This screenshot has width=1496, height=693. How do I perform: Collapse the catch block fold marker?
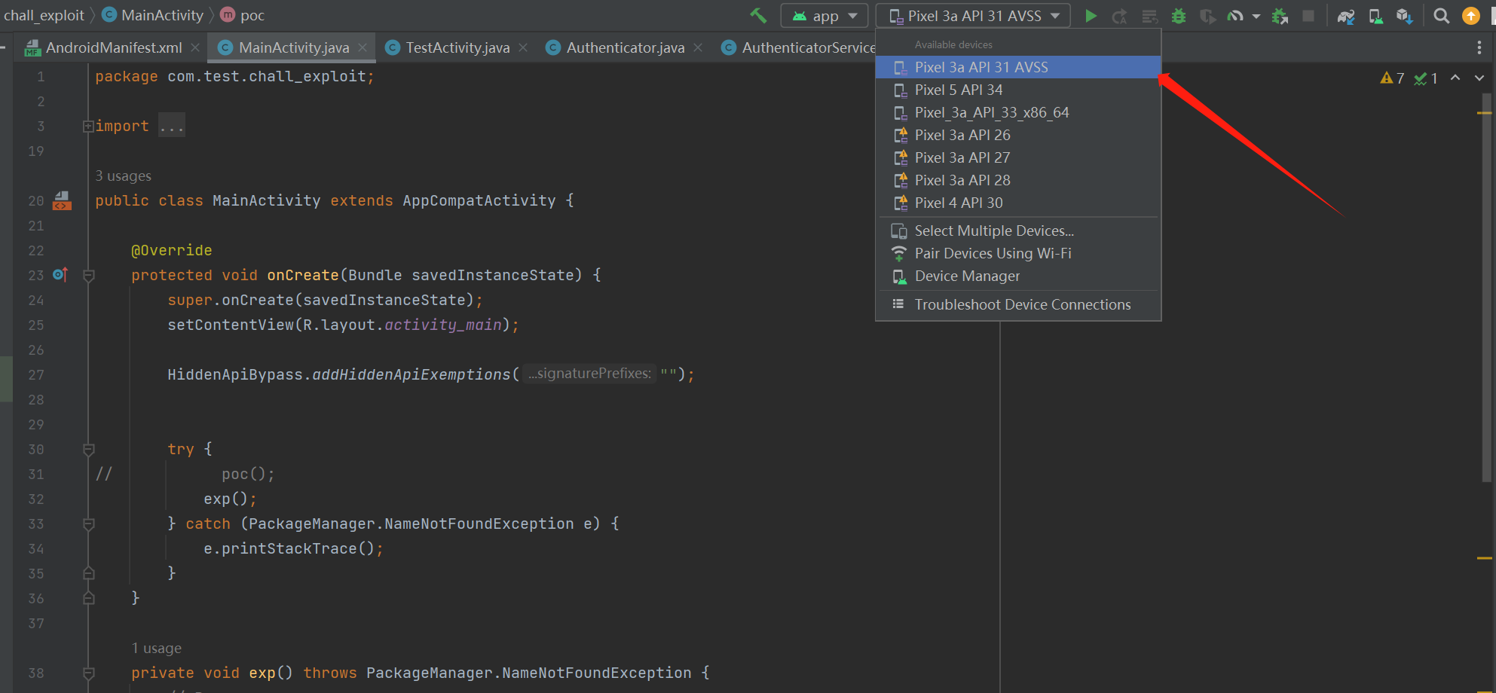[x=88, y=524]
